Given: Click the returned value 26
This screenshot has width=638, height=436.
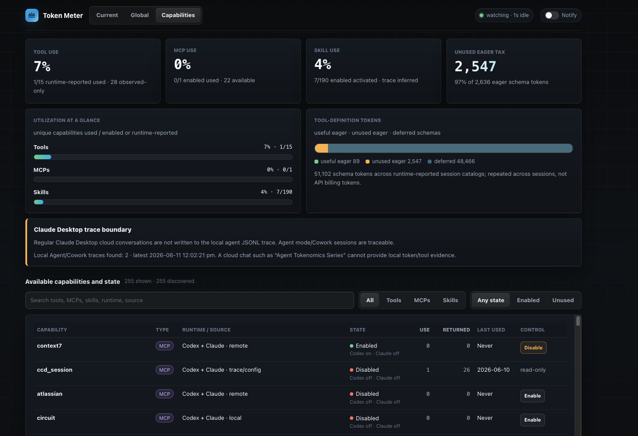Looking at the screenshot, I should click(x=467, y=370).
